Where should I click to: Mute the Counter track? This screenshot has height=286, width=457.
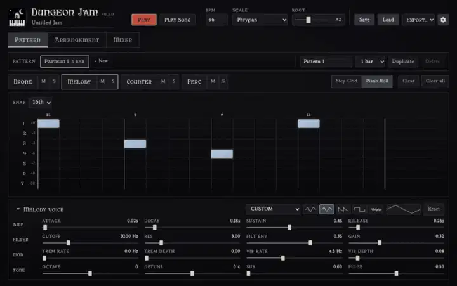[x=163, y=82]
